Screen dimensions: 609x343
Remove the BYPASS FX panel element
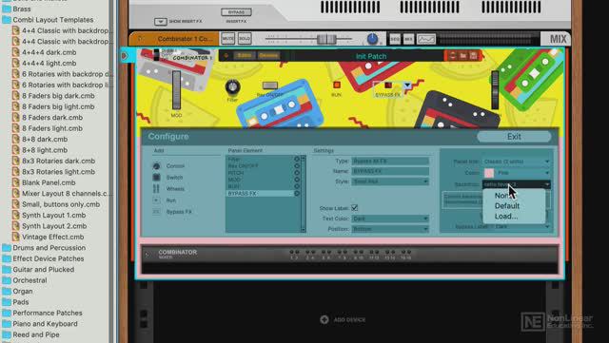point(297,193)
